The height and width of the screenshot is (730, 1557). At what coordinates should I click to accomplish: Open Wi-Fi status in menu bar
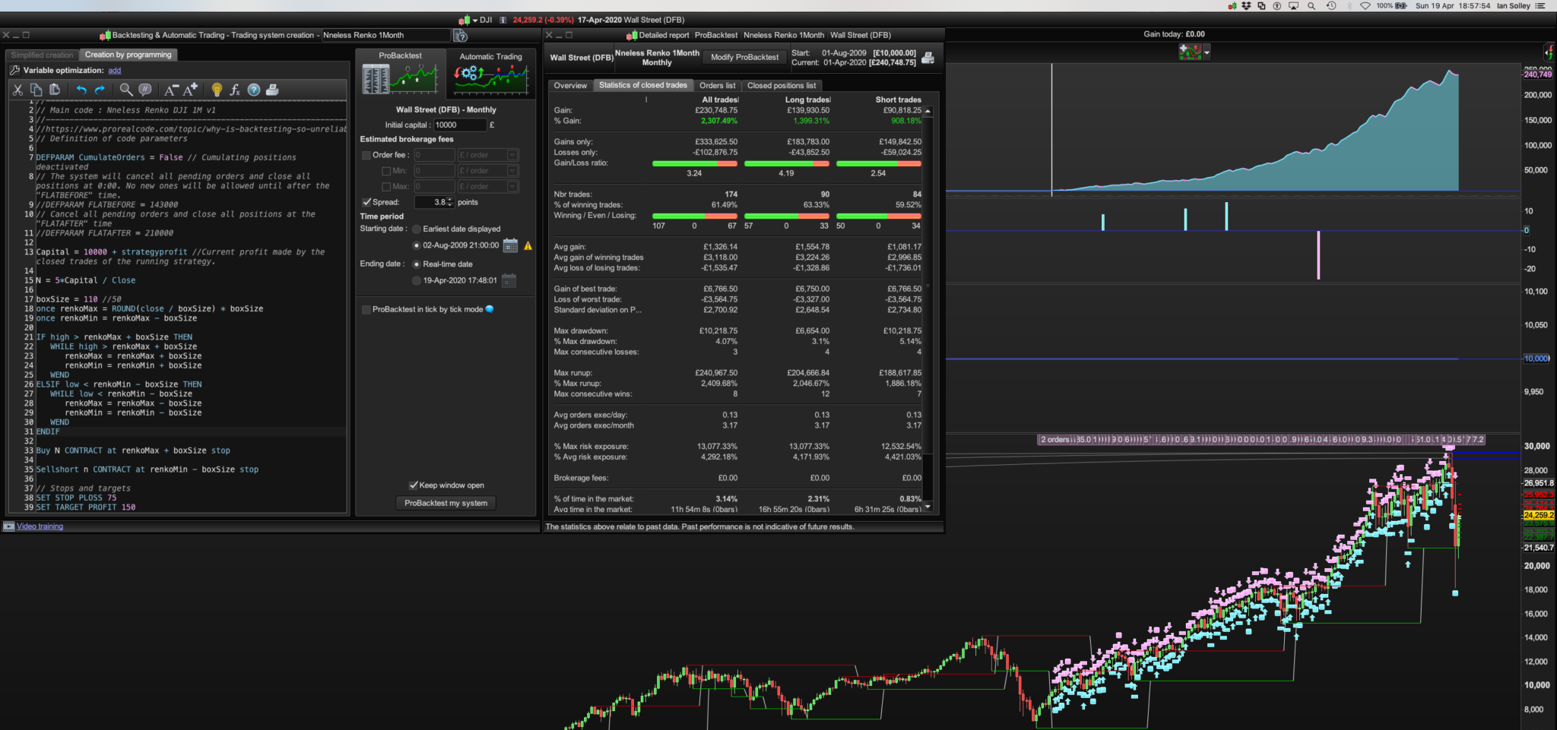pos(1365,5)
